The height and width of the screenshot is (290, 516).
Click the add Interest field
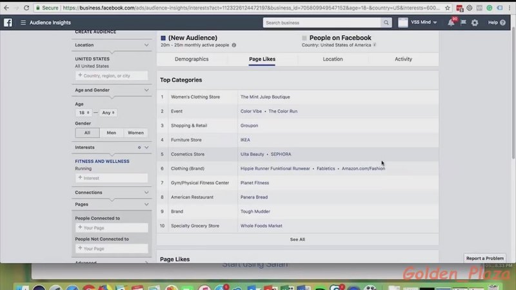(x=112, y=178)
